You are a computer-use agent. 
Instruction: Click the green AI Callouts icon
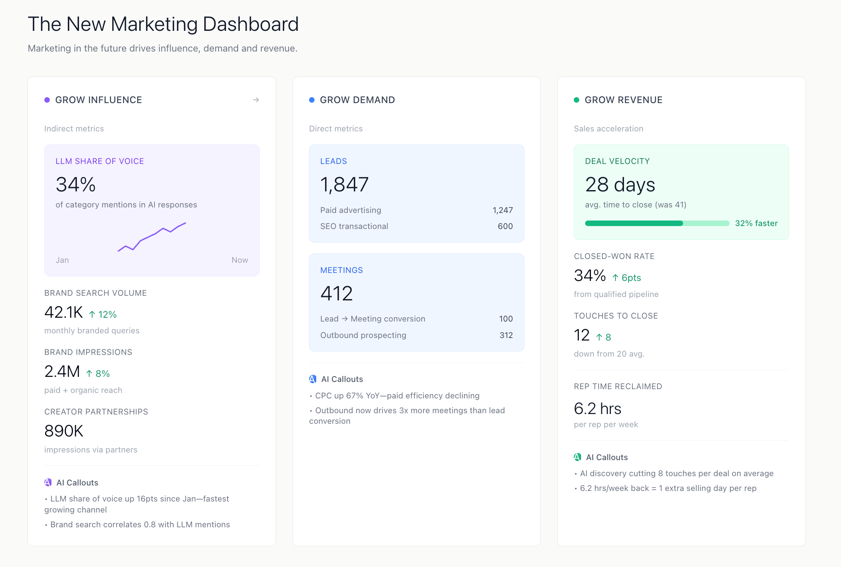578,457
